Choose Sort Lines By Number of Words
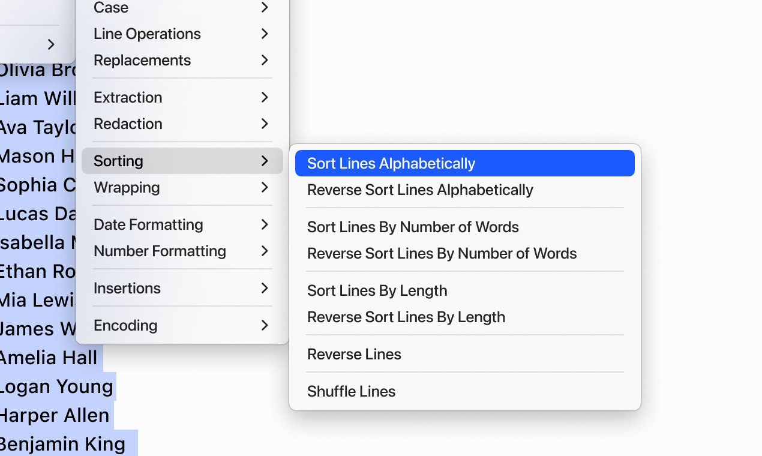 465,227
